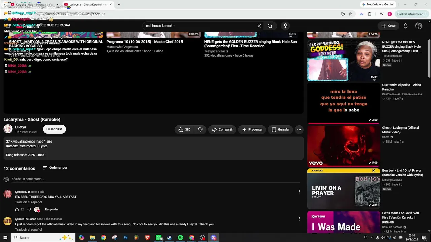Click the Windows taskbar Buscar search box
Screen dimensions: 431x242
(x=43, y=238)
